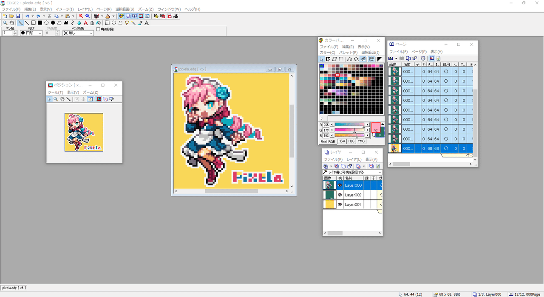Pick the Hand (scroll) tool
Viewport: 544px width, 297px height.
[x=12, y=22]
